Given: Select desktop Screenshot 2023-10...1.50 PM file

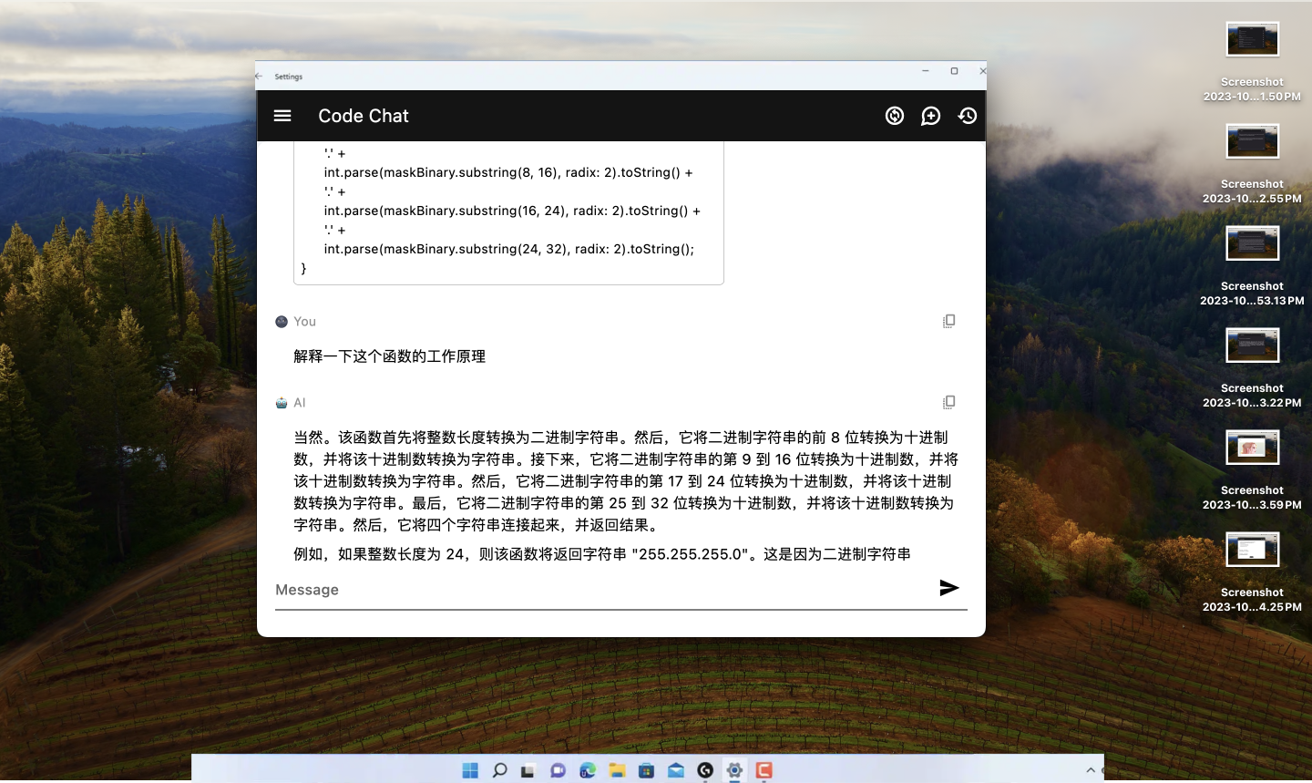Looking at the screenshot, I should pos(1252,61).
